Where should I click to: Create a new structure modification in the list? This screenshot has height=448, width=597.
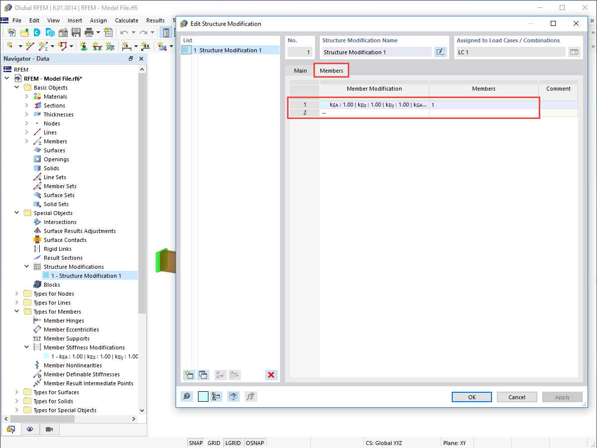pyautogui.click(x=189, y=375)
